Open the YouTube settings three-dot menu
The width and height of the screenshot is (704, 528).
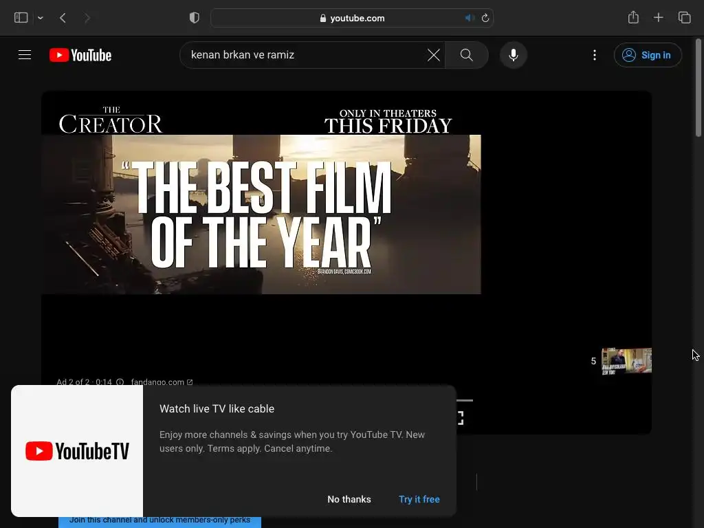[595, 55]
